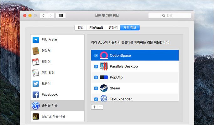Select the Steam row name
The image size is (214, 125).
[x=115, y=88]
